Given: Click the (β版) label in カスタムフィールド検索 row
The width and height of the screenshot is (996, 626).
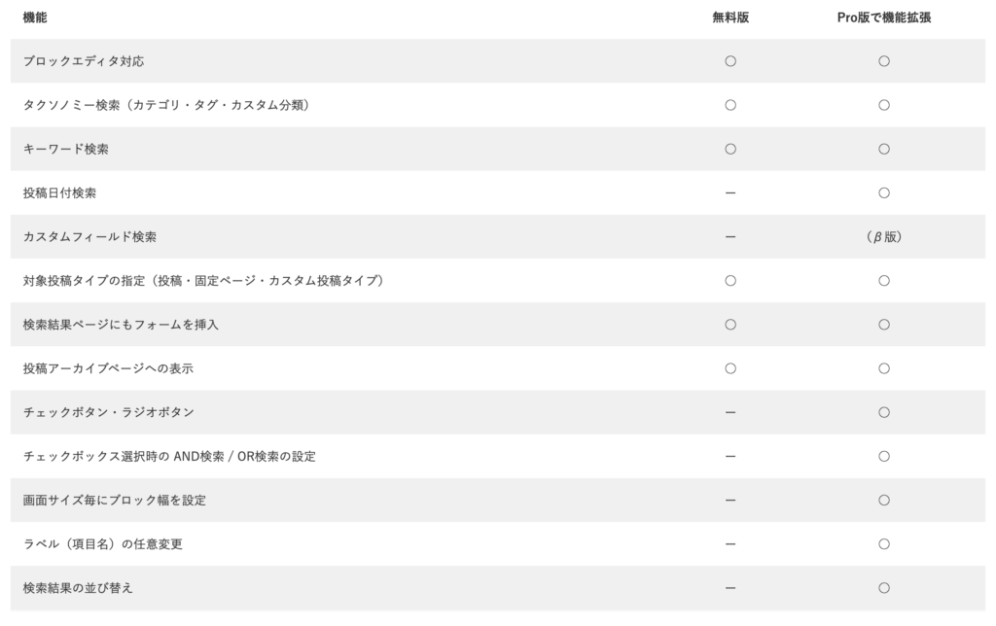Looking at the screenshot, I should click(884, 237).
